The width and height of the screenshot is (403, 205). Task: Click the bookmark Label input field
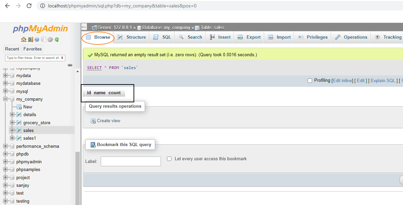click(131, 161)
